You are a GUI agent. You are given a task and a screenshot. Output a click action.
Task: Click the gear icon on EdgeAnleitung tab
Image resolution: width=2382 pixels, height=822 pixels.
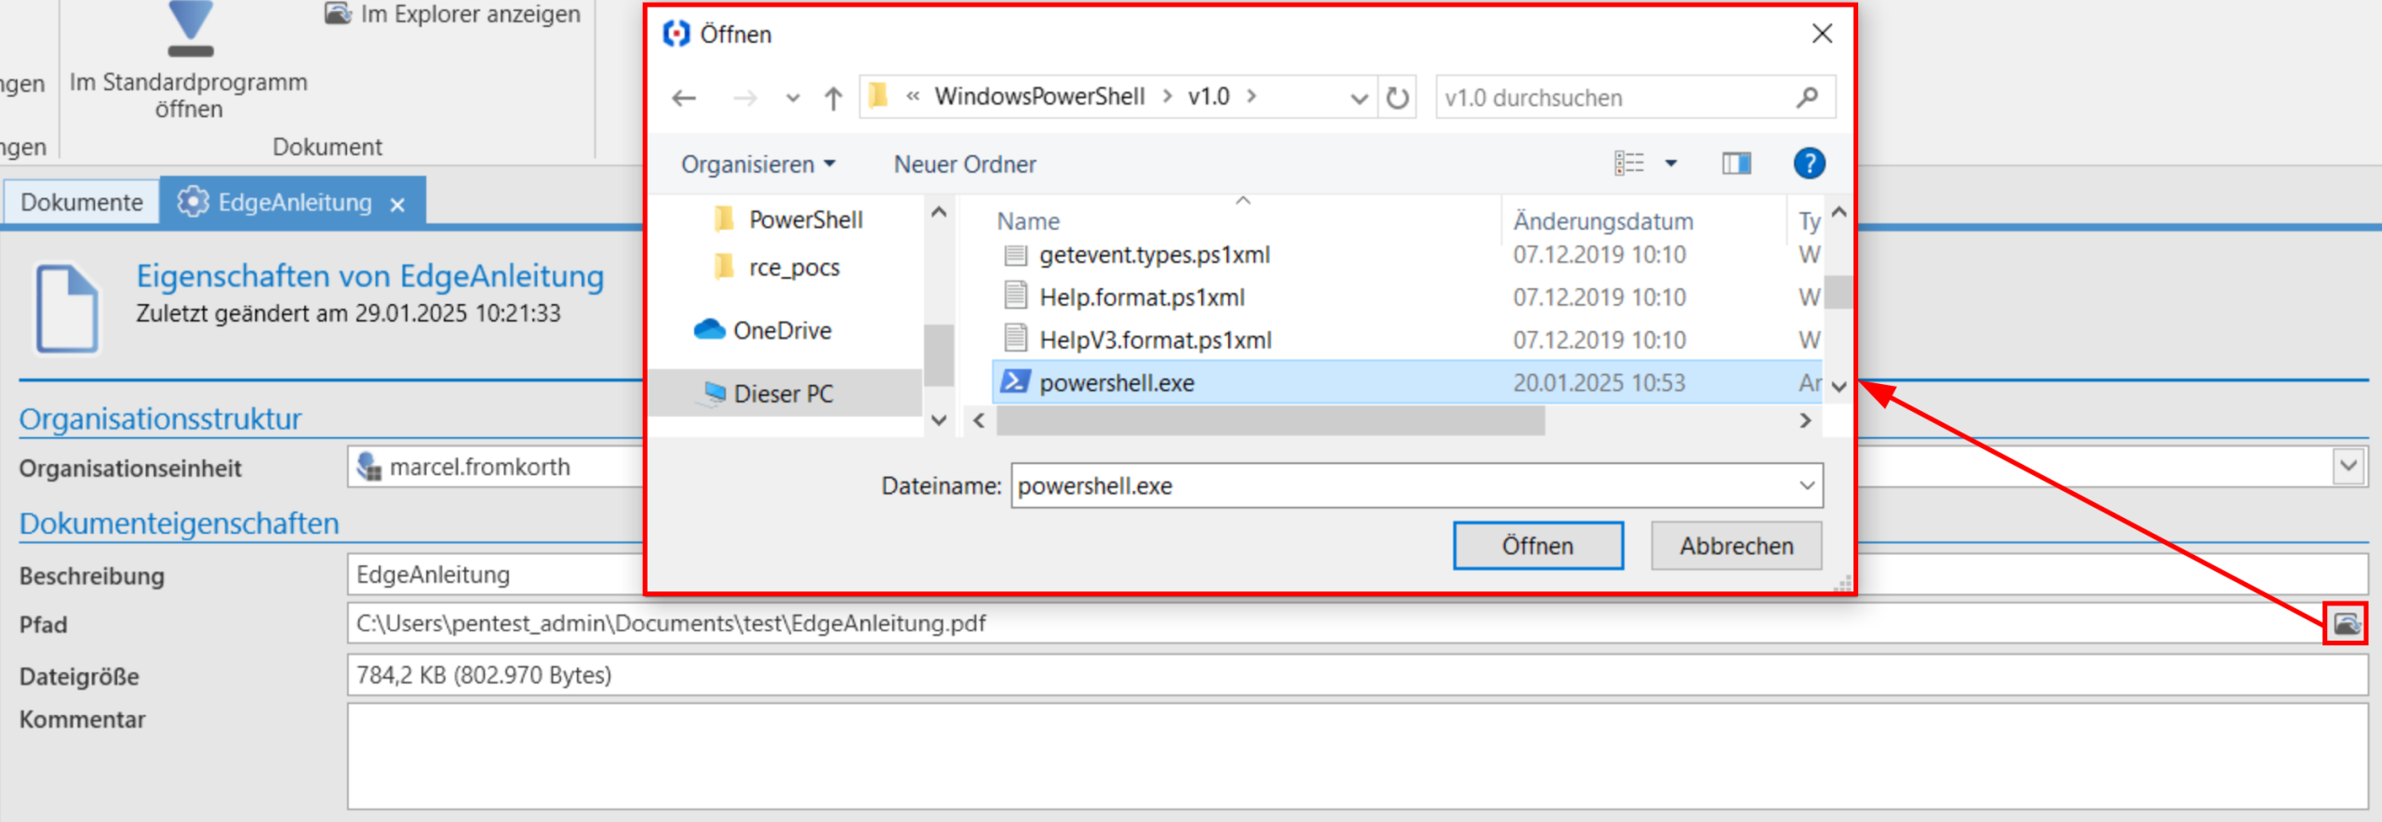click(193, 202)
